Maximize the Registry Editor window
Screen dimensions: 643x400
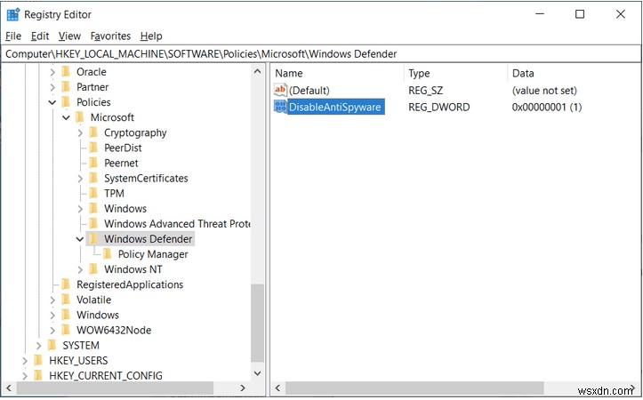[x=580, y=14]
